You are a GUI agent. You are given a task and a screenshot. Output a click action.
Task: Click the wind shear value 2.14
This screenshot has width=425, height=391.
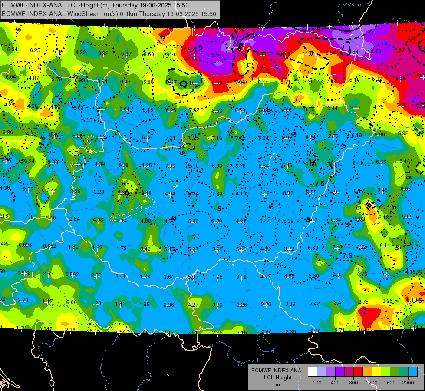122,221
